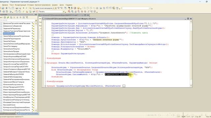Select ЗаказКлиента in configuration tree
Image resolution: width=211 pixels, height=118 pixels.
(x=9, y=33)
